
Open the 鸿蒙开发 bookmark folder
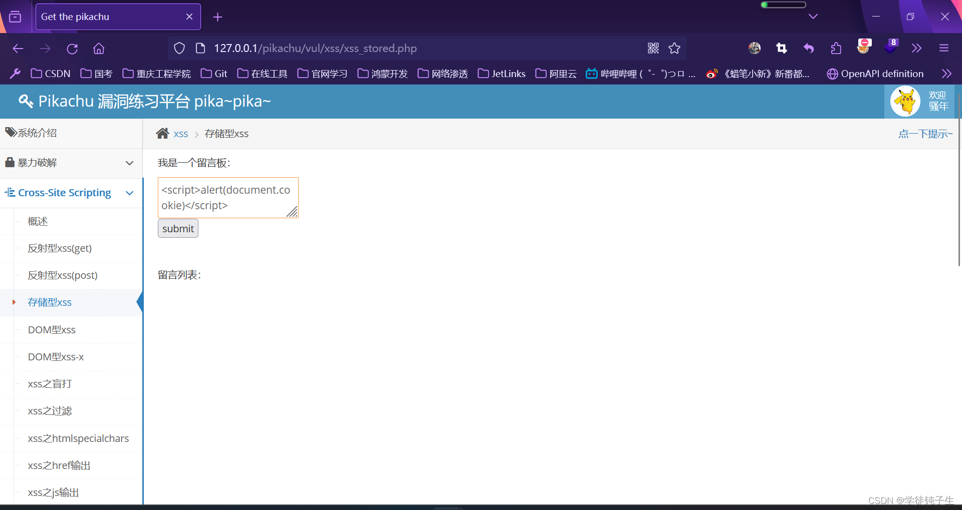coord(382,74)
